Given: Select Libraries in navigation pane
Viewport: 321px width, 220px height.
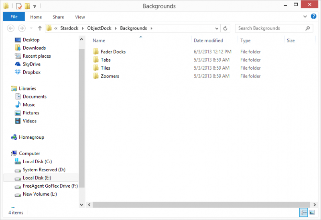Looking at the screenshot, I should click(x=27, y=88).
